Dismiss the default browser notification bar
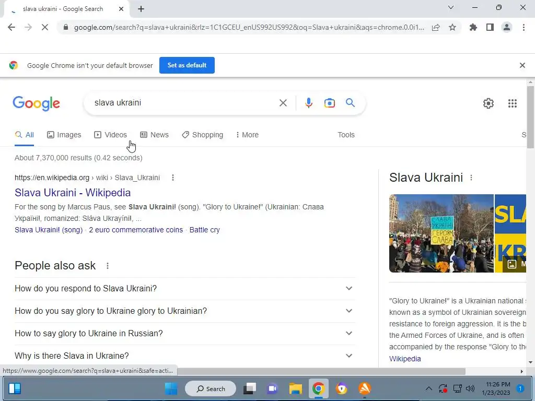The height and width of the screenshot is (401, 535). (522, 65)
